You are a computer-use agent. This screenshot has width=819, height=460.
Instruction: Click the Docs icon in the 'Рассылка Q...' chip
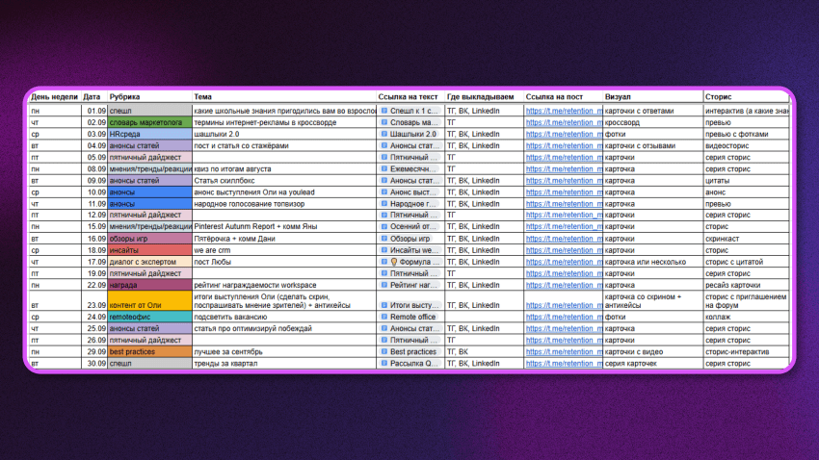click(384, 364)
